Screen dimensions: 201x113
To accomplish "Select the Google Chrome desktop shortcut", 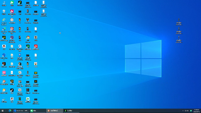I will coord(28,39).
